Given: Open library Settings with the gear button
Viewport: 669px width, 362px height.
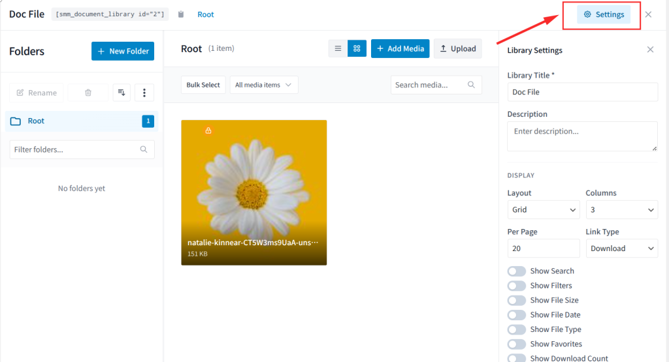Looking at the screenshot, I should [603, 14].
